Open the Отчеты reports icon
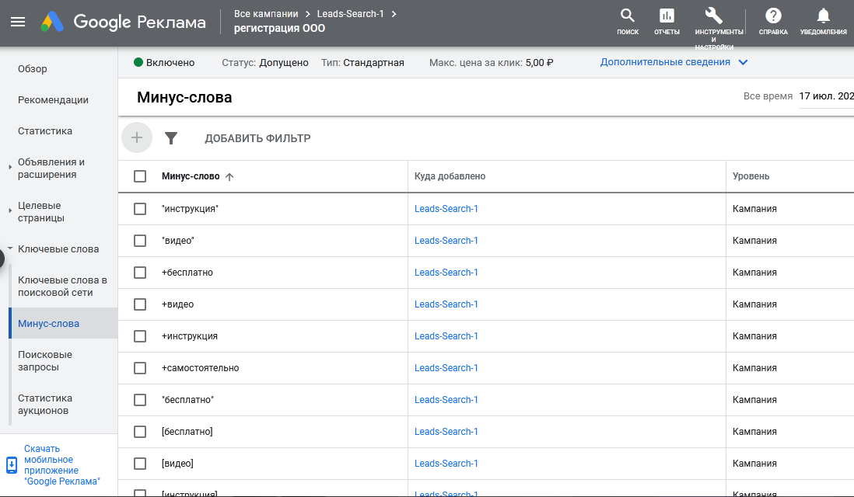Viewport: 854px width, 497px height. pyautogui.click(x=667, y=16)
